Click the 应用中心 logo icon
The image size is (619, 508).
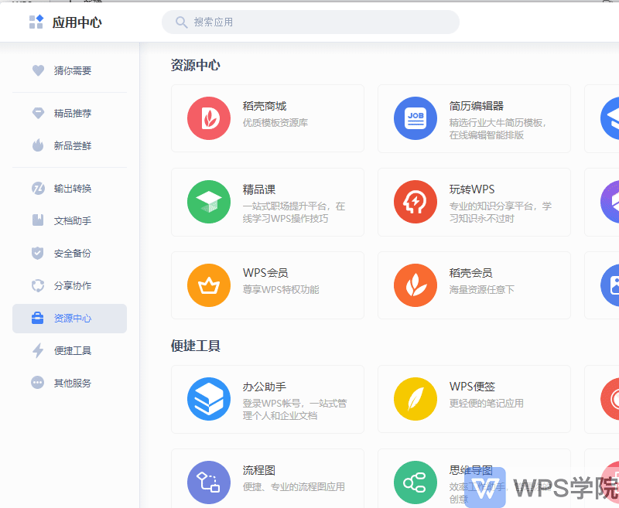coord(36,22)
